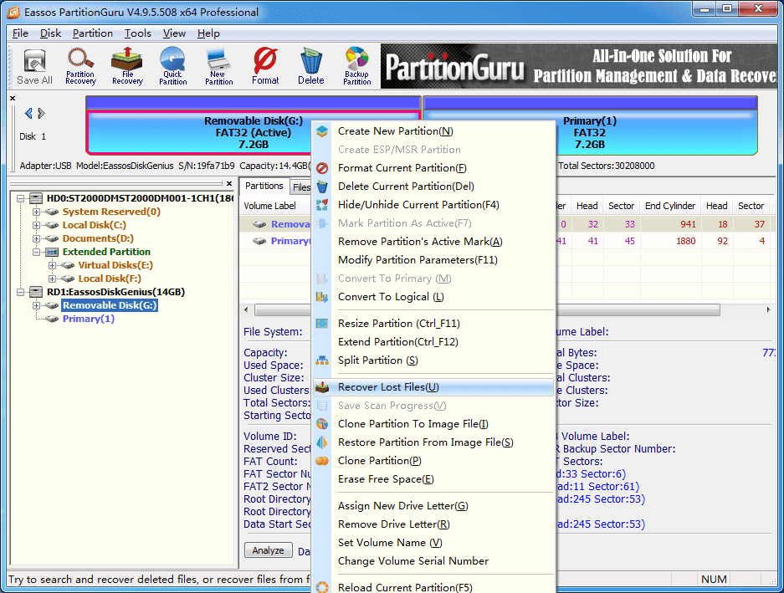Open Partition Recovery from the toolbar
Screen dimensions: 784x593
click(80, 67)
